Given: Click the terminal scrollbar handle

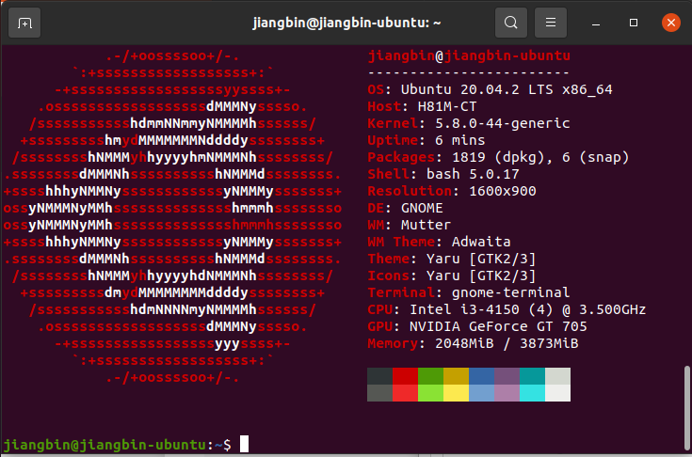Looking at the screenshot, I should 686,407.
